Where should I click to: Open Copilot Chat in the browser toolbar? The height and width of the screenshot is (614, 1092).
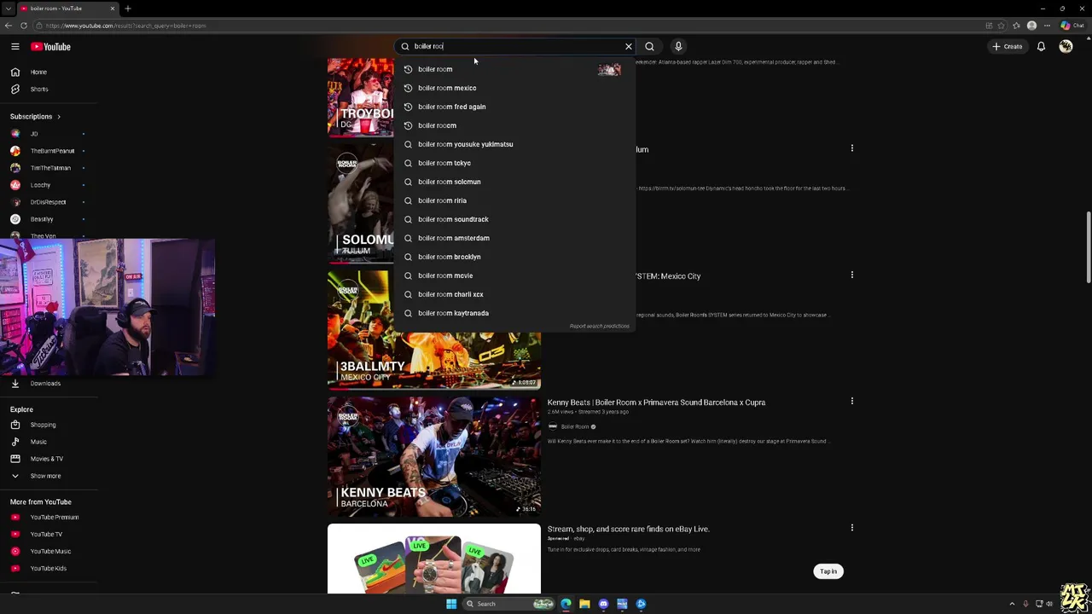pos(1072,26)
